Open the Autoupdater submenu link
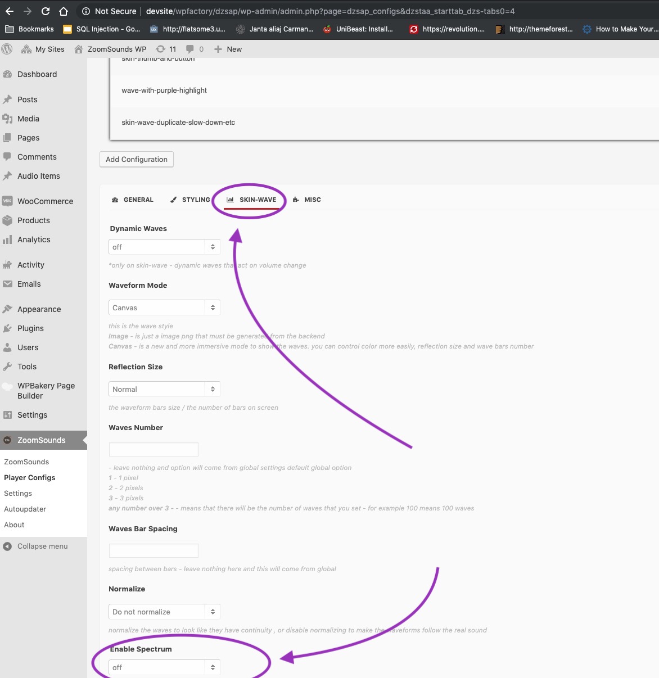Viewport: 659px width, 678px height. pyautogui.click(x=25, y=509)
